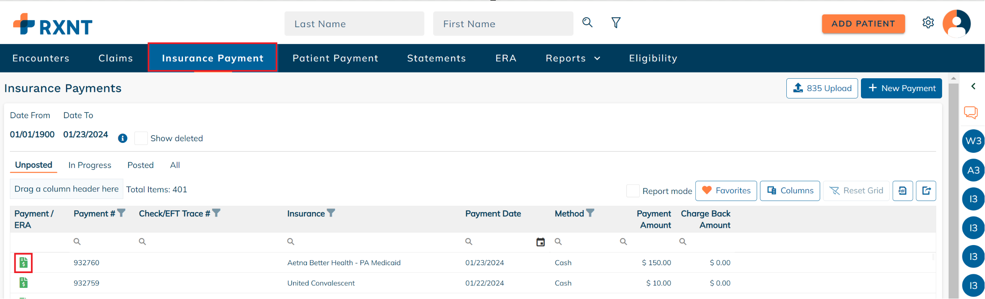Click the patient search magnifier icon
The height and width of the screenshot is (299, 985).
[x=587, y=23]
